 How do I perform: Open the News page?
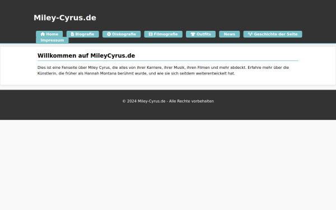(230, 34)
